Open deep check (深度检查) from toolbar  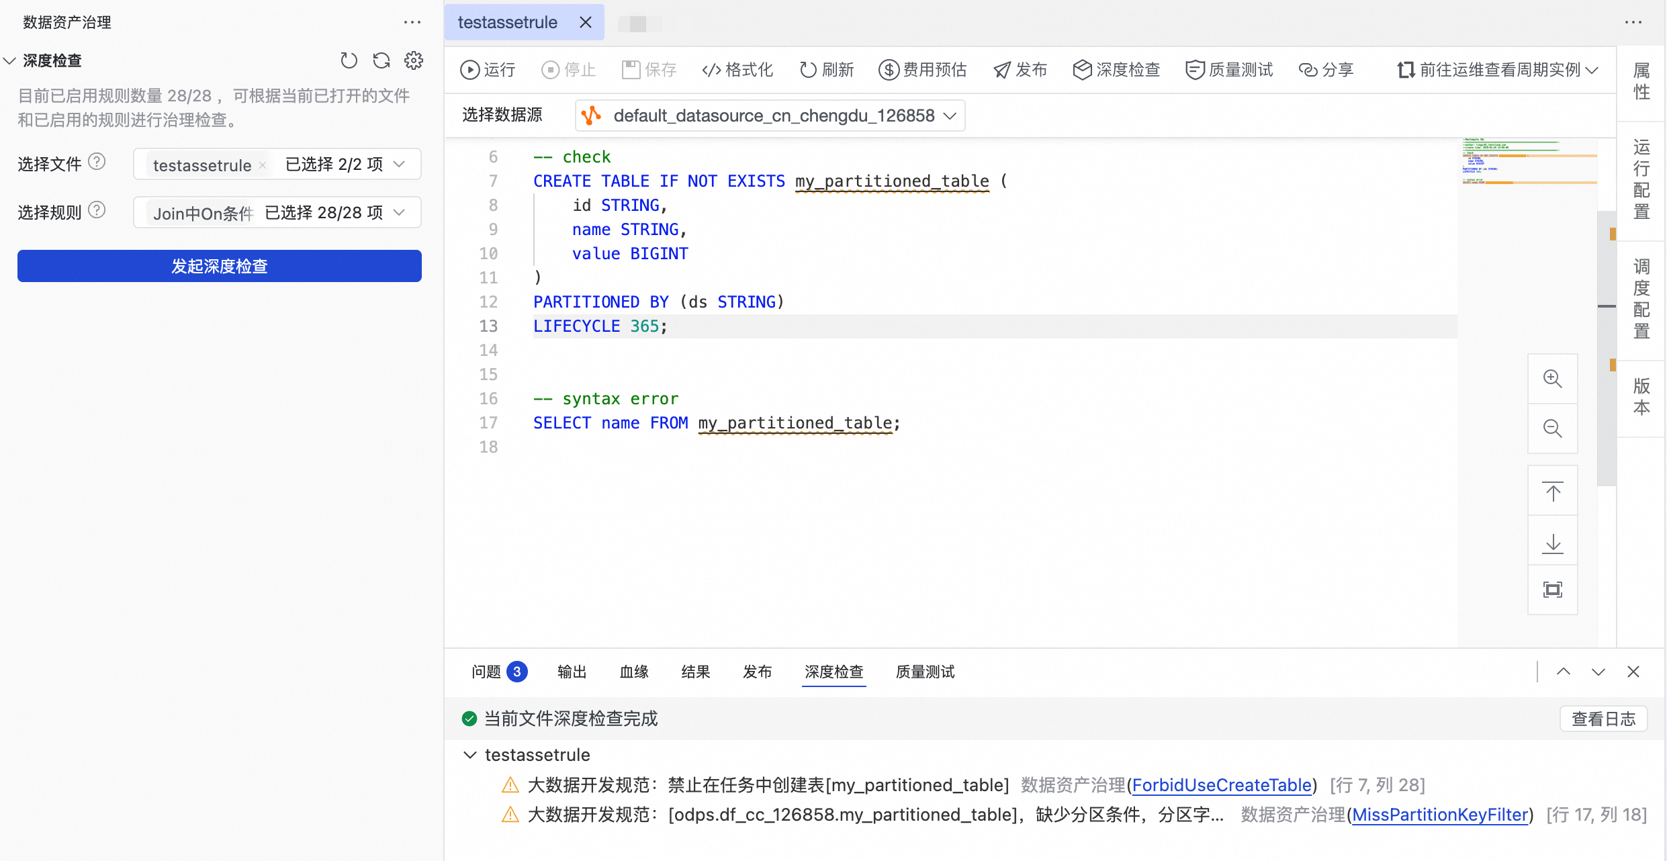point(1116,70)
